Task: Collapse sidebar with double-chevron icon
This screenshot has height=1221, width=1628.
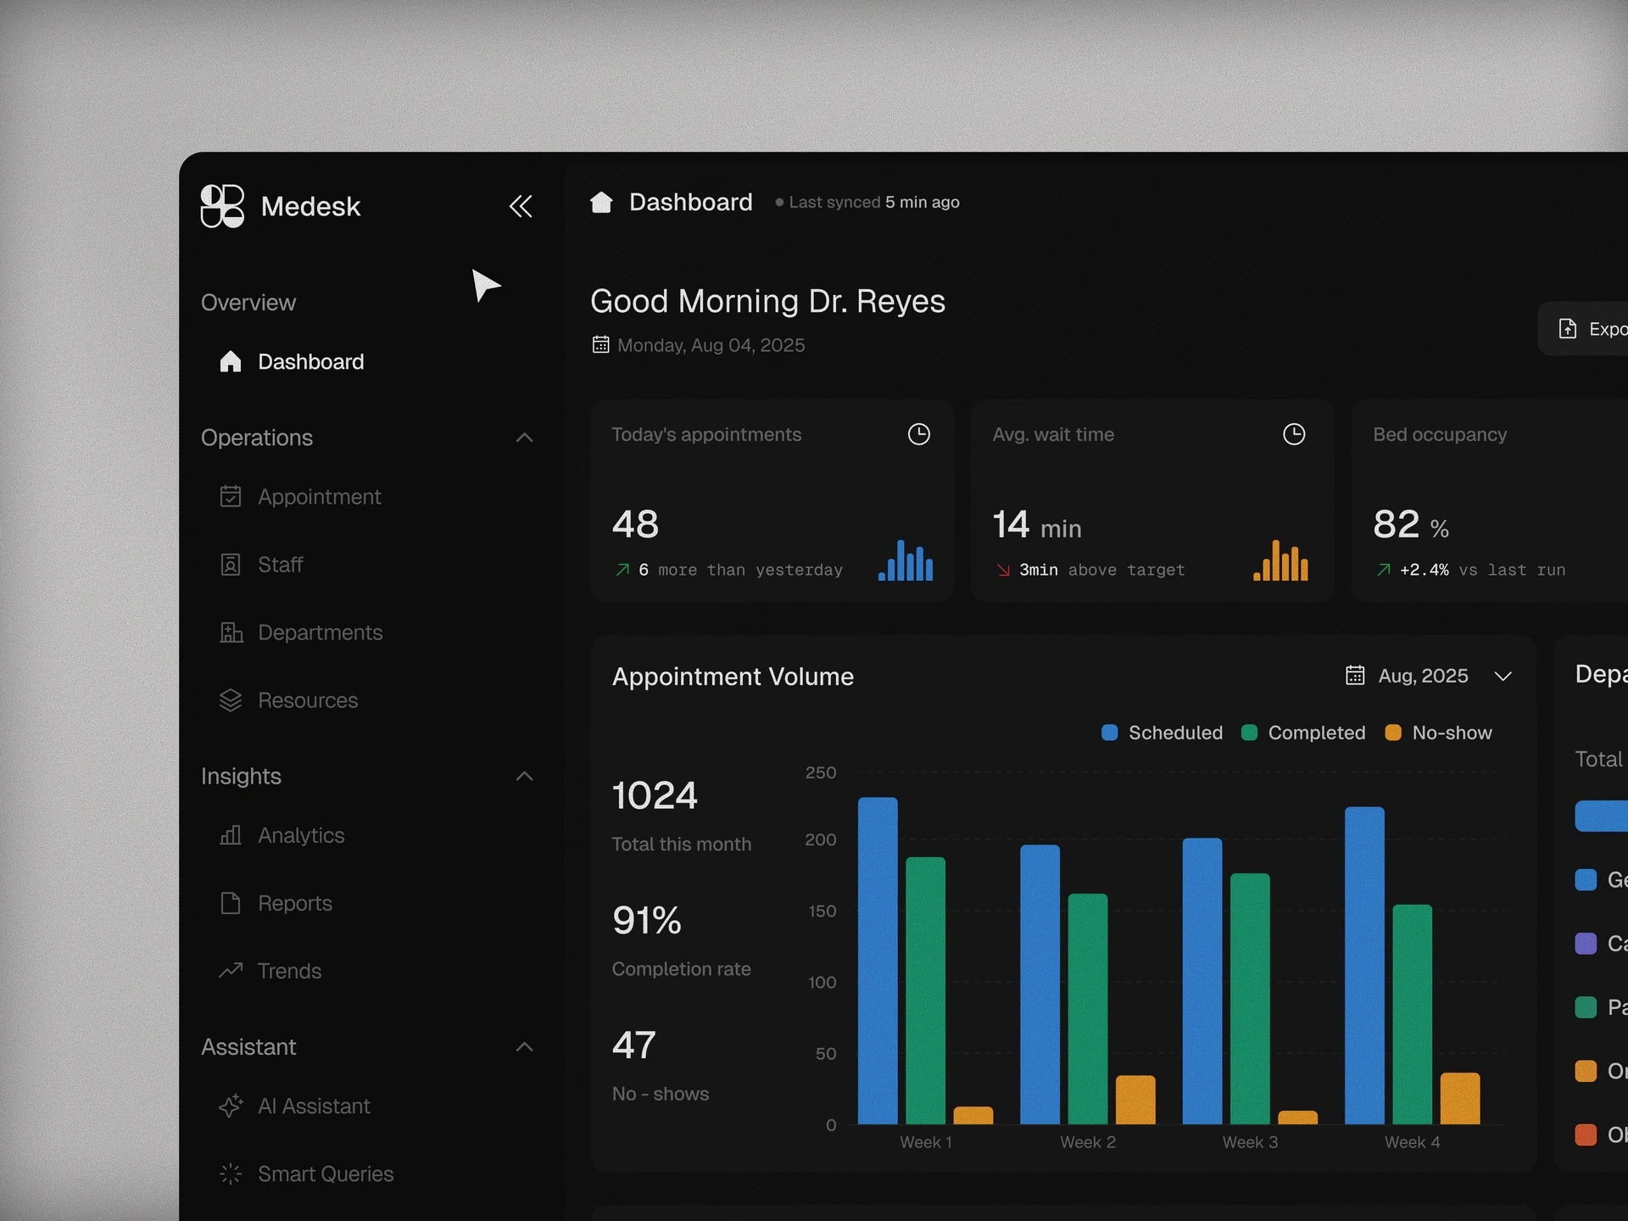Action: [x=521, y=206]
